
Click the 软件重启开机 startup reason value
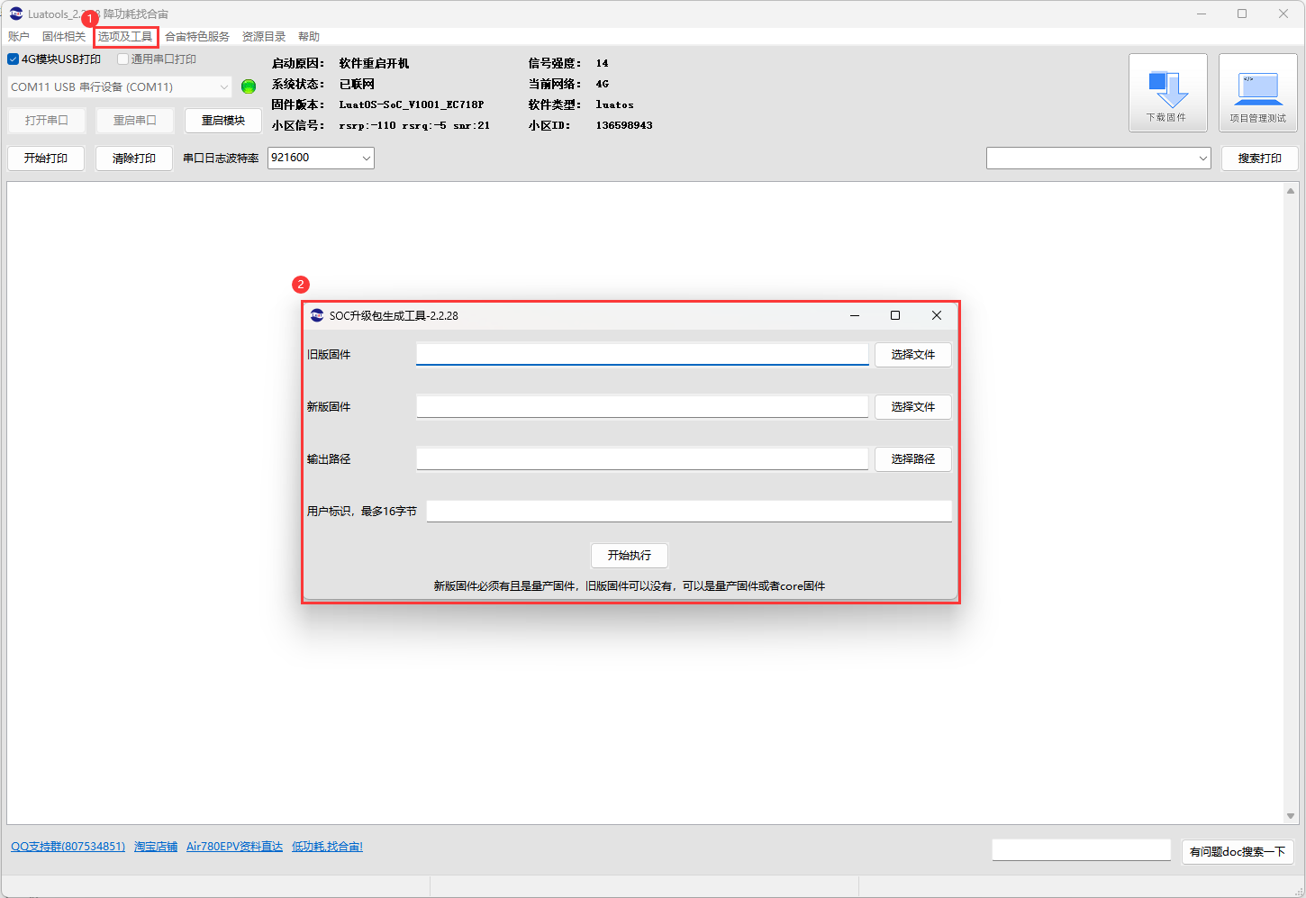374,63
